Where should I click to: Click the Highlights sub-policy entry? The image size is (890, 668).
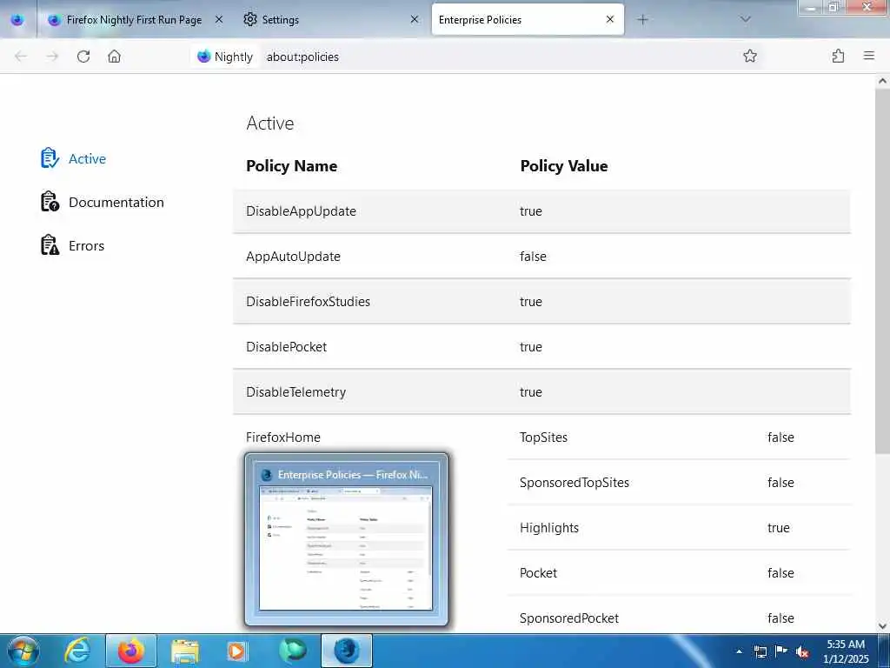[549, 528]
